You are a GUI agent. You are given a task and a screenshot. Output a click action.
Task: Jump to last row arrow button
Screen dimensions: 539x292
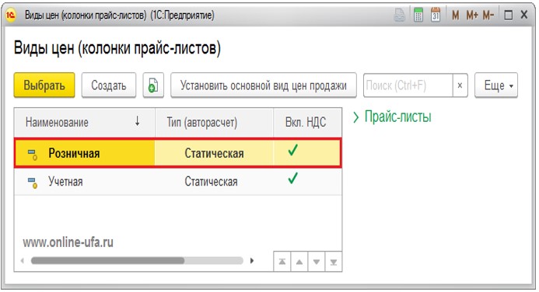click(x=334, y=262)
